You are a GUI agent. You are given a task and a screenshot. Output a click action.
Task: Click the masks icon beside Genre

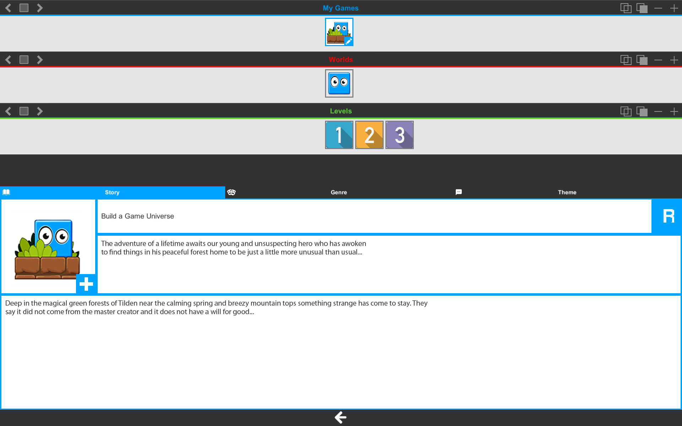[232, 192]
